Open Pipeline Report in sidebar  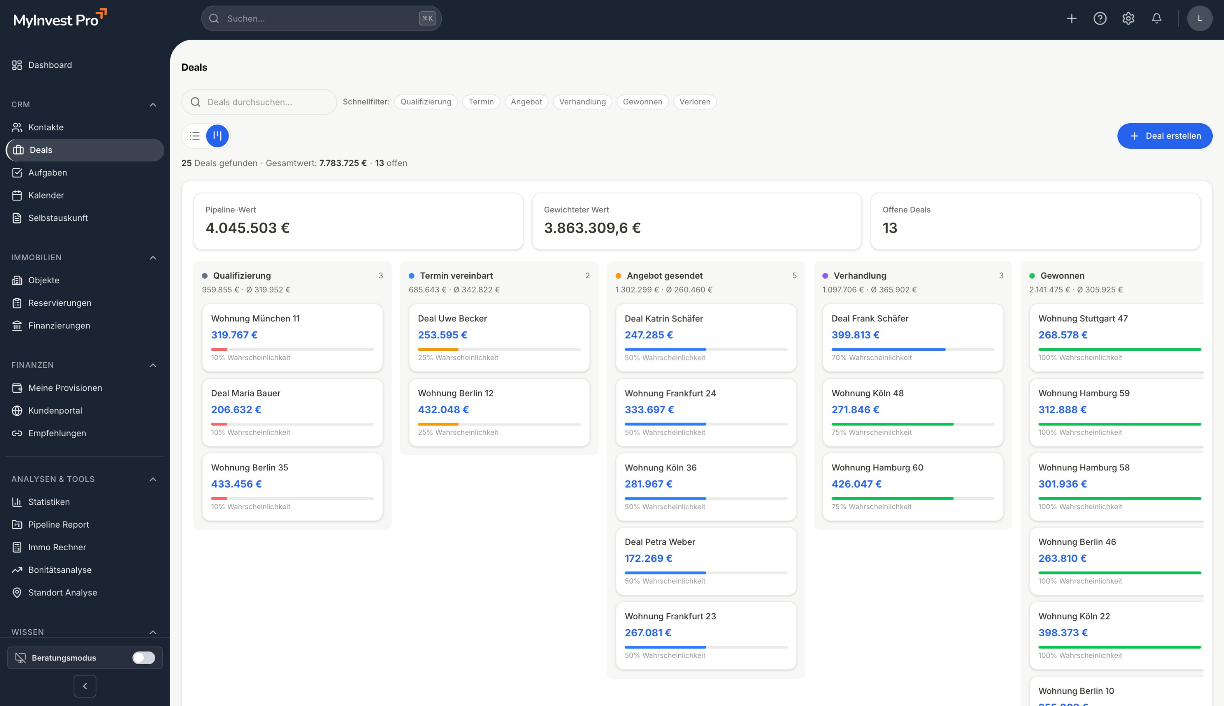pos(58,524)
